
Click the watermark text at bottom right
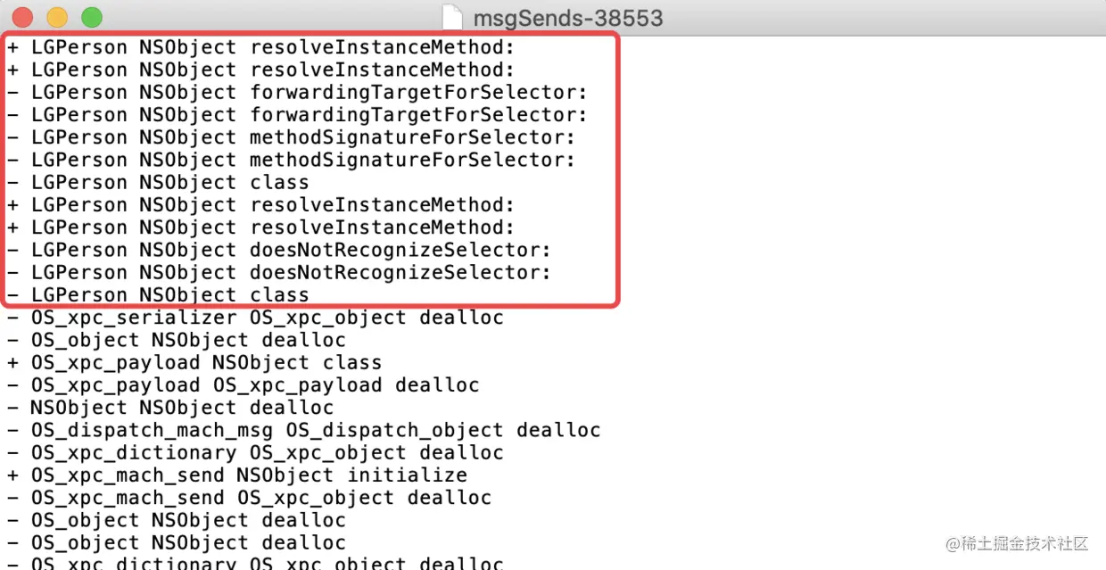click(x=1017, y=543)
